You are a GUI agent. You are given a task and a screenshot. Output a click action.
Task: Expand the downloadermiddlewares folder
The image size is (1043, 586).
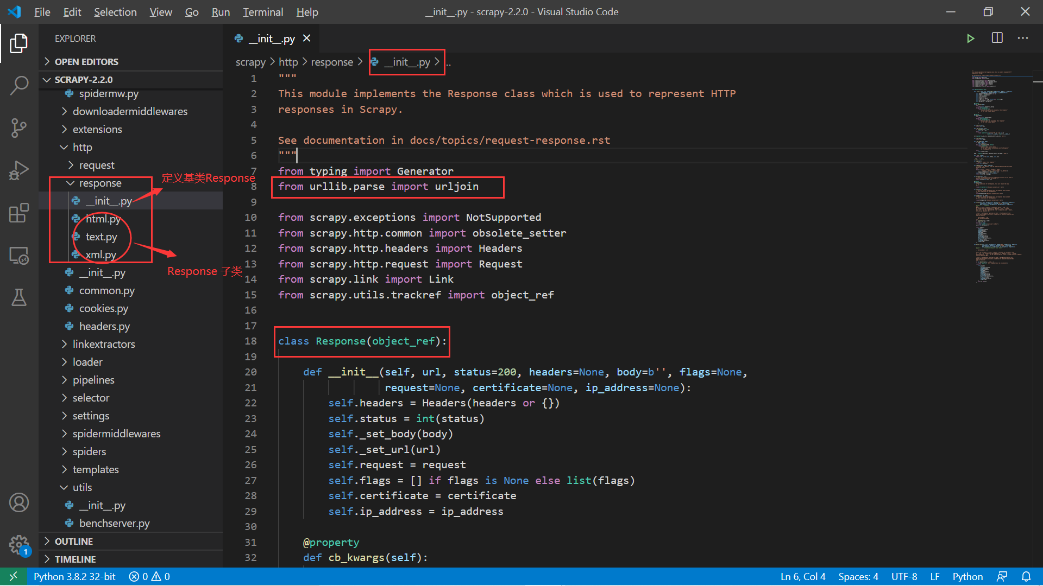pyautogui.click(x=130, y=111)
